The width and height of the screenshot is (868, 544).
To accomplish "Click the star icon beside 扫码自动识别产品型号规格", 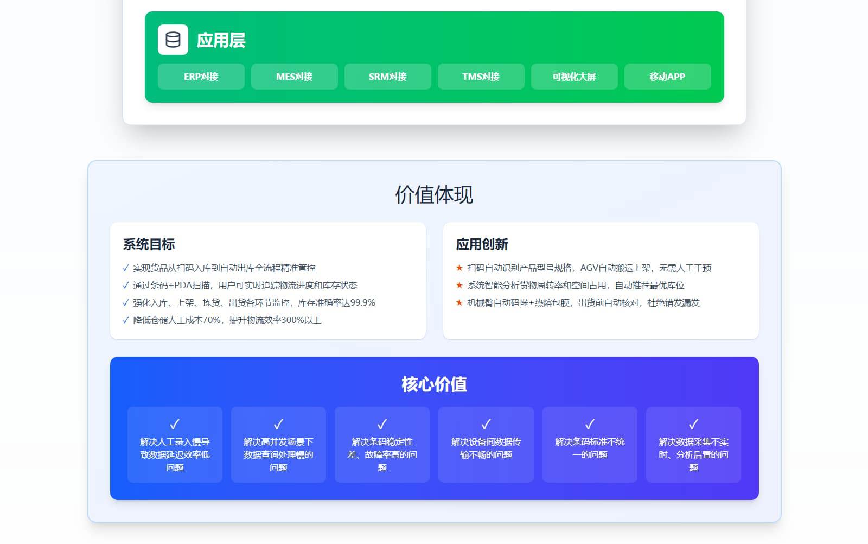I will [x=459, y=268].
